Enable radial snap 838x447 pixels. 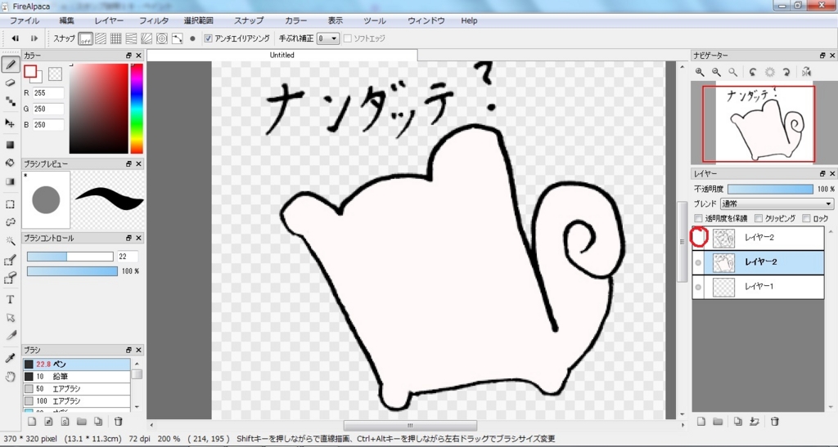click(x=146, y=38)
